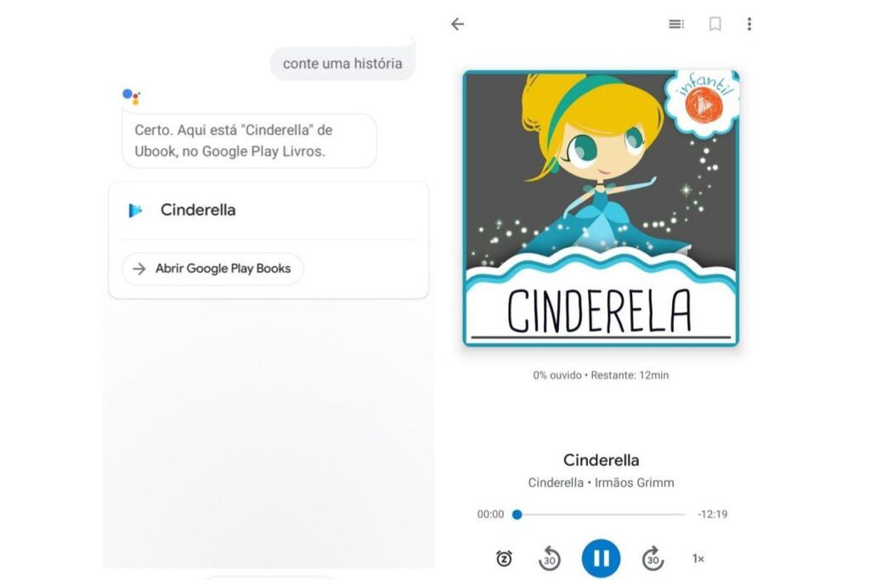This screenshot has width=870, height=580.
Task: Click the Cinderella • Irmãos Grimm subtitle
Action: (x=601, y=482)
